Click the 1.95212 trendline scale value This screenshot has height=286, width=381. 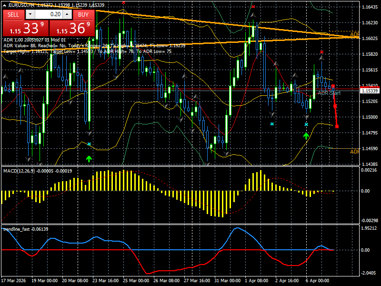click(369, 228)
